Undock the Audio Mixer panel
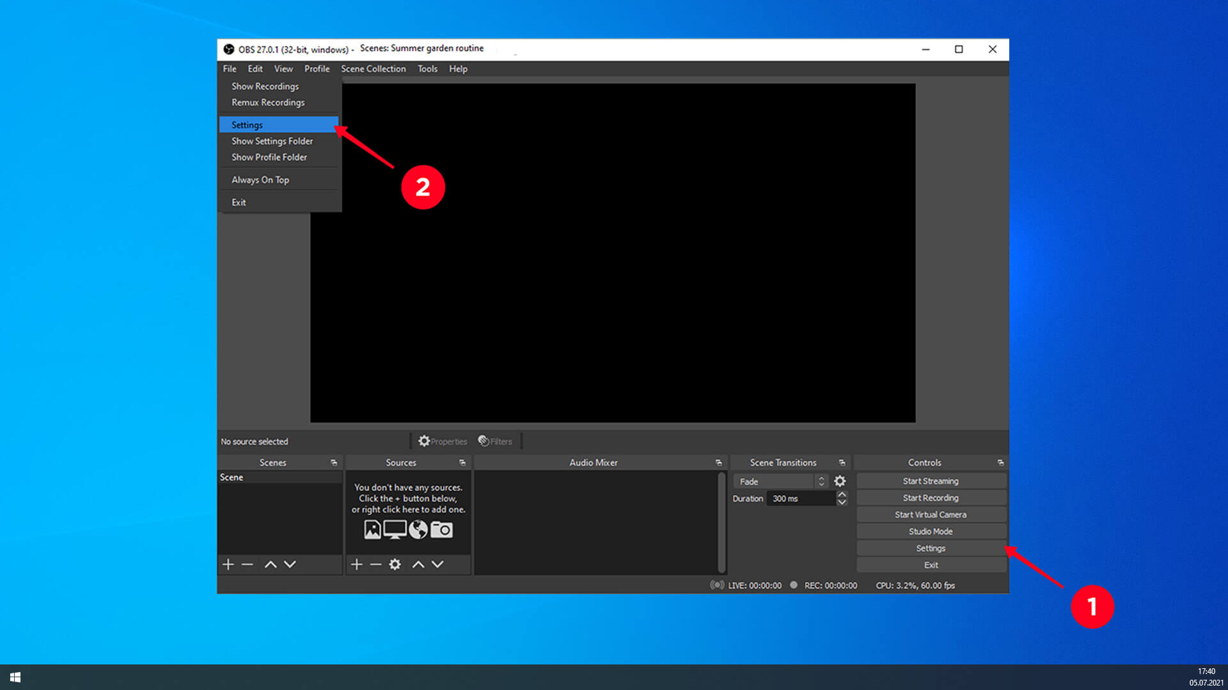This screenshot has width=1228, height=690. tap(719, 463)
